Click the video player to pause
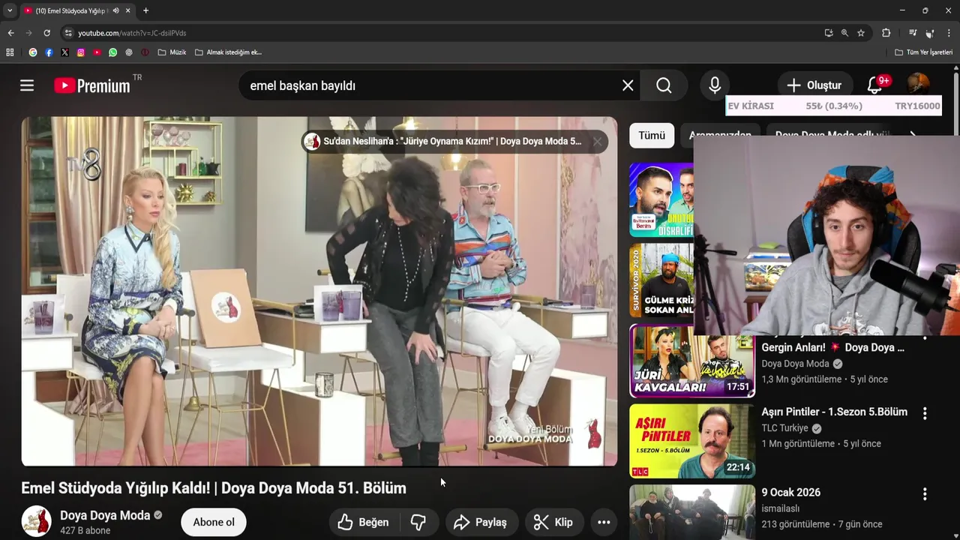Screen dimensions: 960x540 [319, 291]
